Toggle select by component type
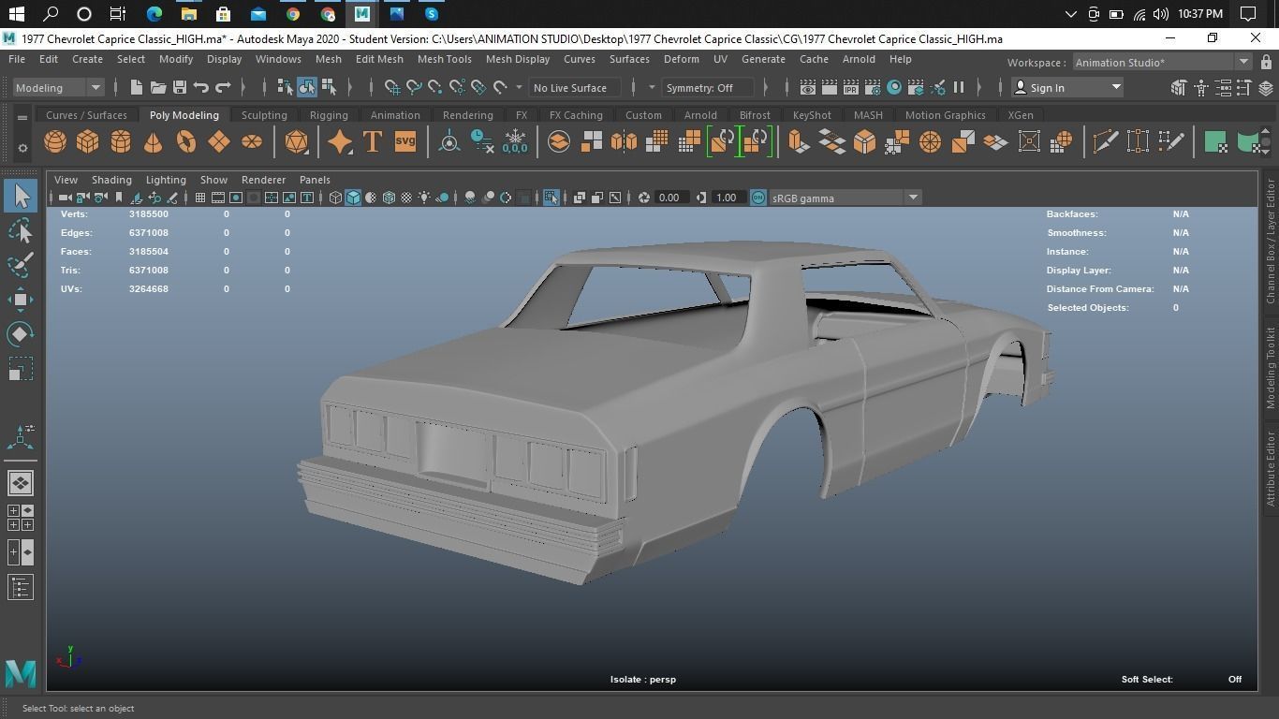This screenshot has width=1279, height=719. point(329,88)
